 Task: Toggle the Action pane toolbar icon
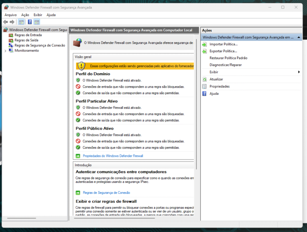[x=37, y=22]
